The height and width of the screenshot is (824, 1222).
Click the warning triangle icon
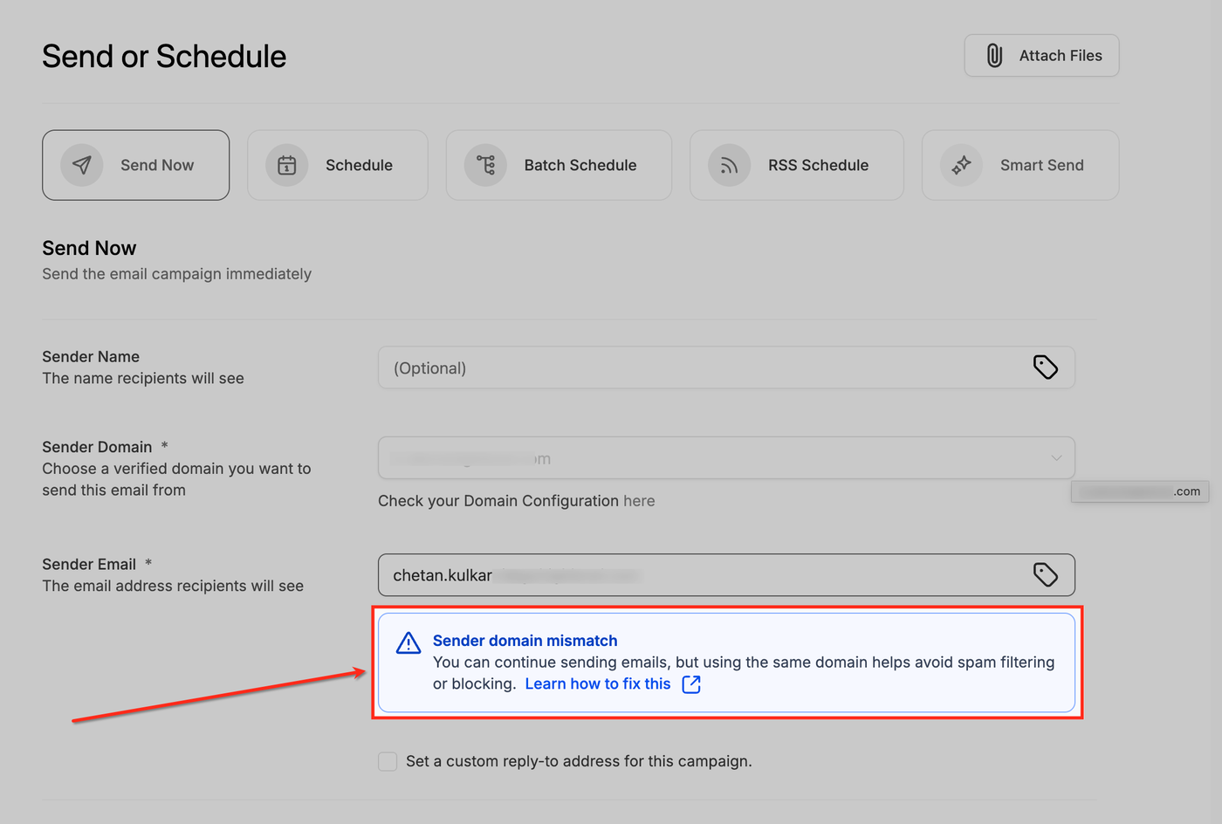click(408, 643)
